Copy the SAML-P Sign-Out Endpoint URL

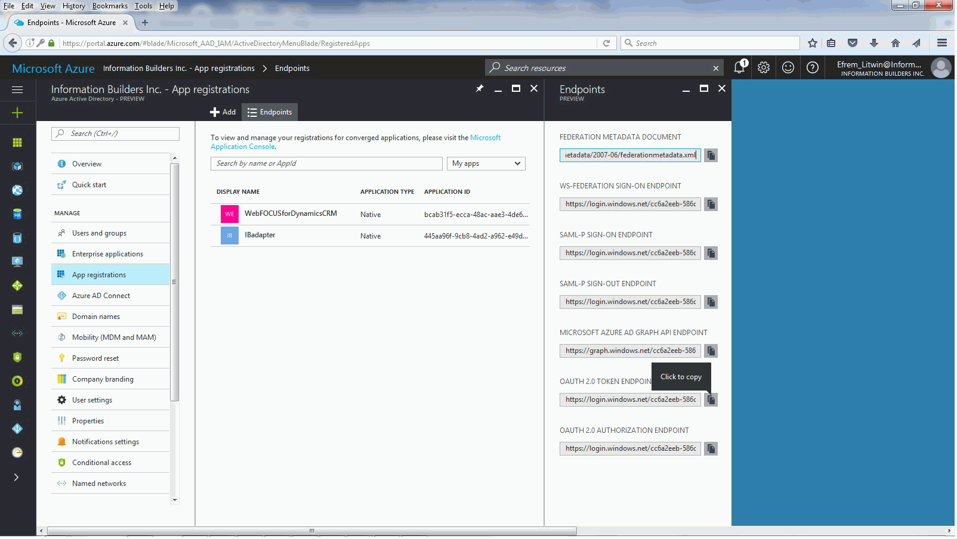pyautogui.click(x=711, y=302)
